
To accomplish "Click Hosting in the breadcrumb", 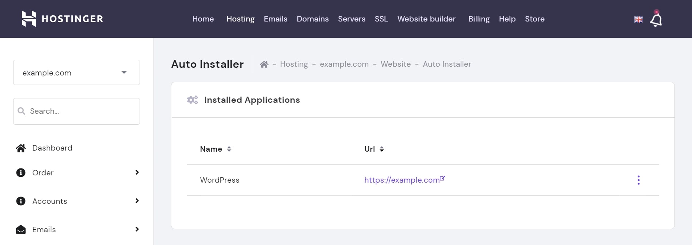I will click(294, 64).
